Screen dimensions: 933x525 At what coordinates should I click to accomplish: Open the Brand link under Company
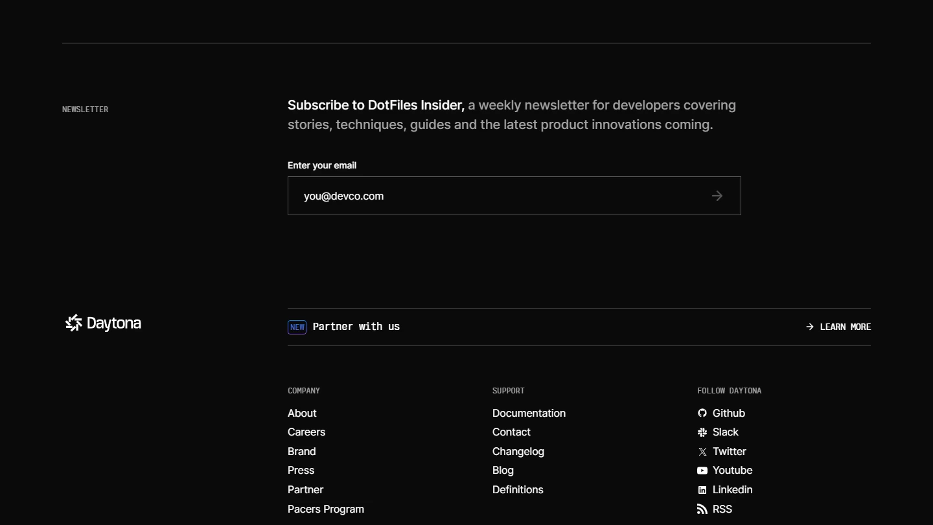(302, 452)
